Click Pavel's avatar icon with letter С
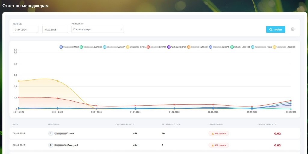Image resolution: width=308 pixels, height=154 pixels. tap(51, 134)
